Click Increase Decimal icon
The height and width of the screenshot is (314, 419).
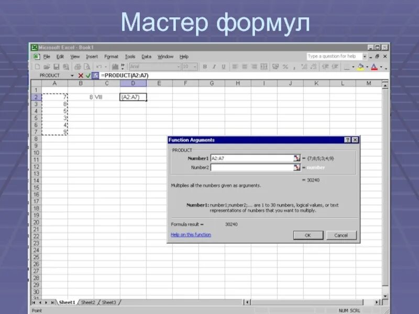pos(304,67)
